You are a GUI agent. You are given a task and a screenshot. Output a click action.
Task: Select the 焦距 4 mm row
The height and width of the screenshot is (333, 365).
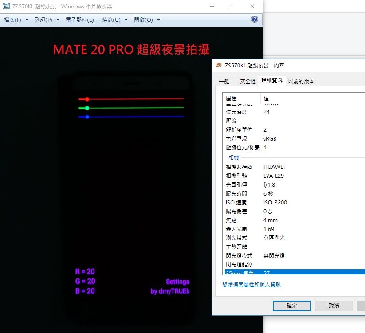(294, 220)
